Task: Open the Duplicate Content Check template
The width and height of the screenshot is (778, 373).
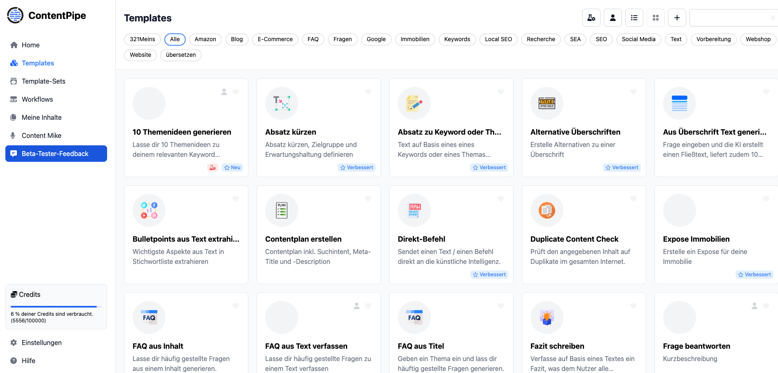Action: (574, 239)
